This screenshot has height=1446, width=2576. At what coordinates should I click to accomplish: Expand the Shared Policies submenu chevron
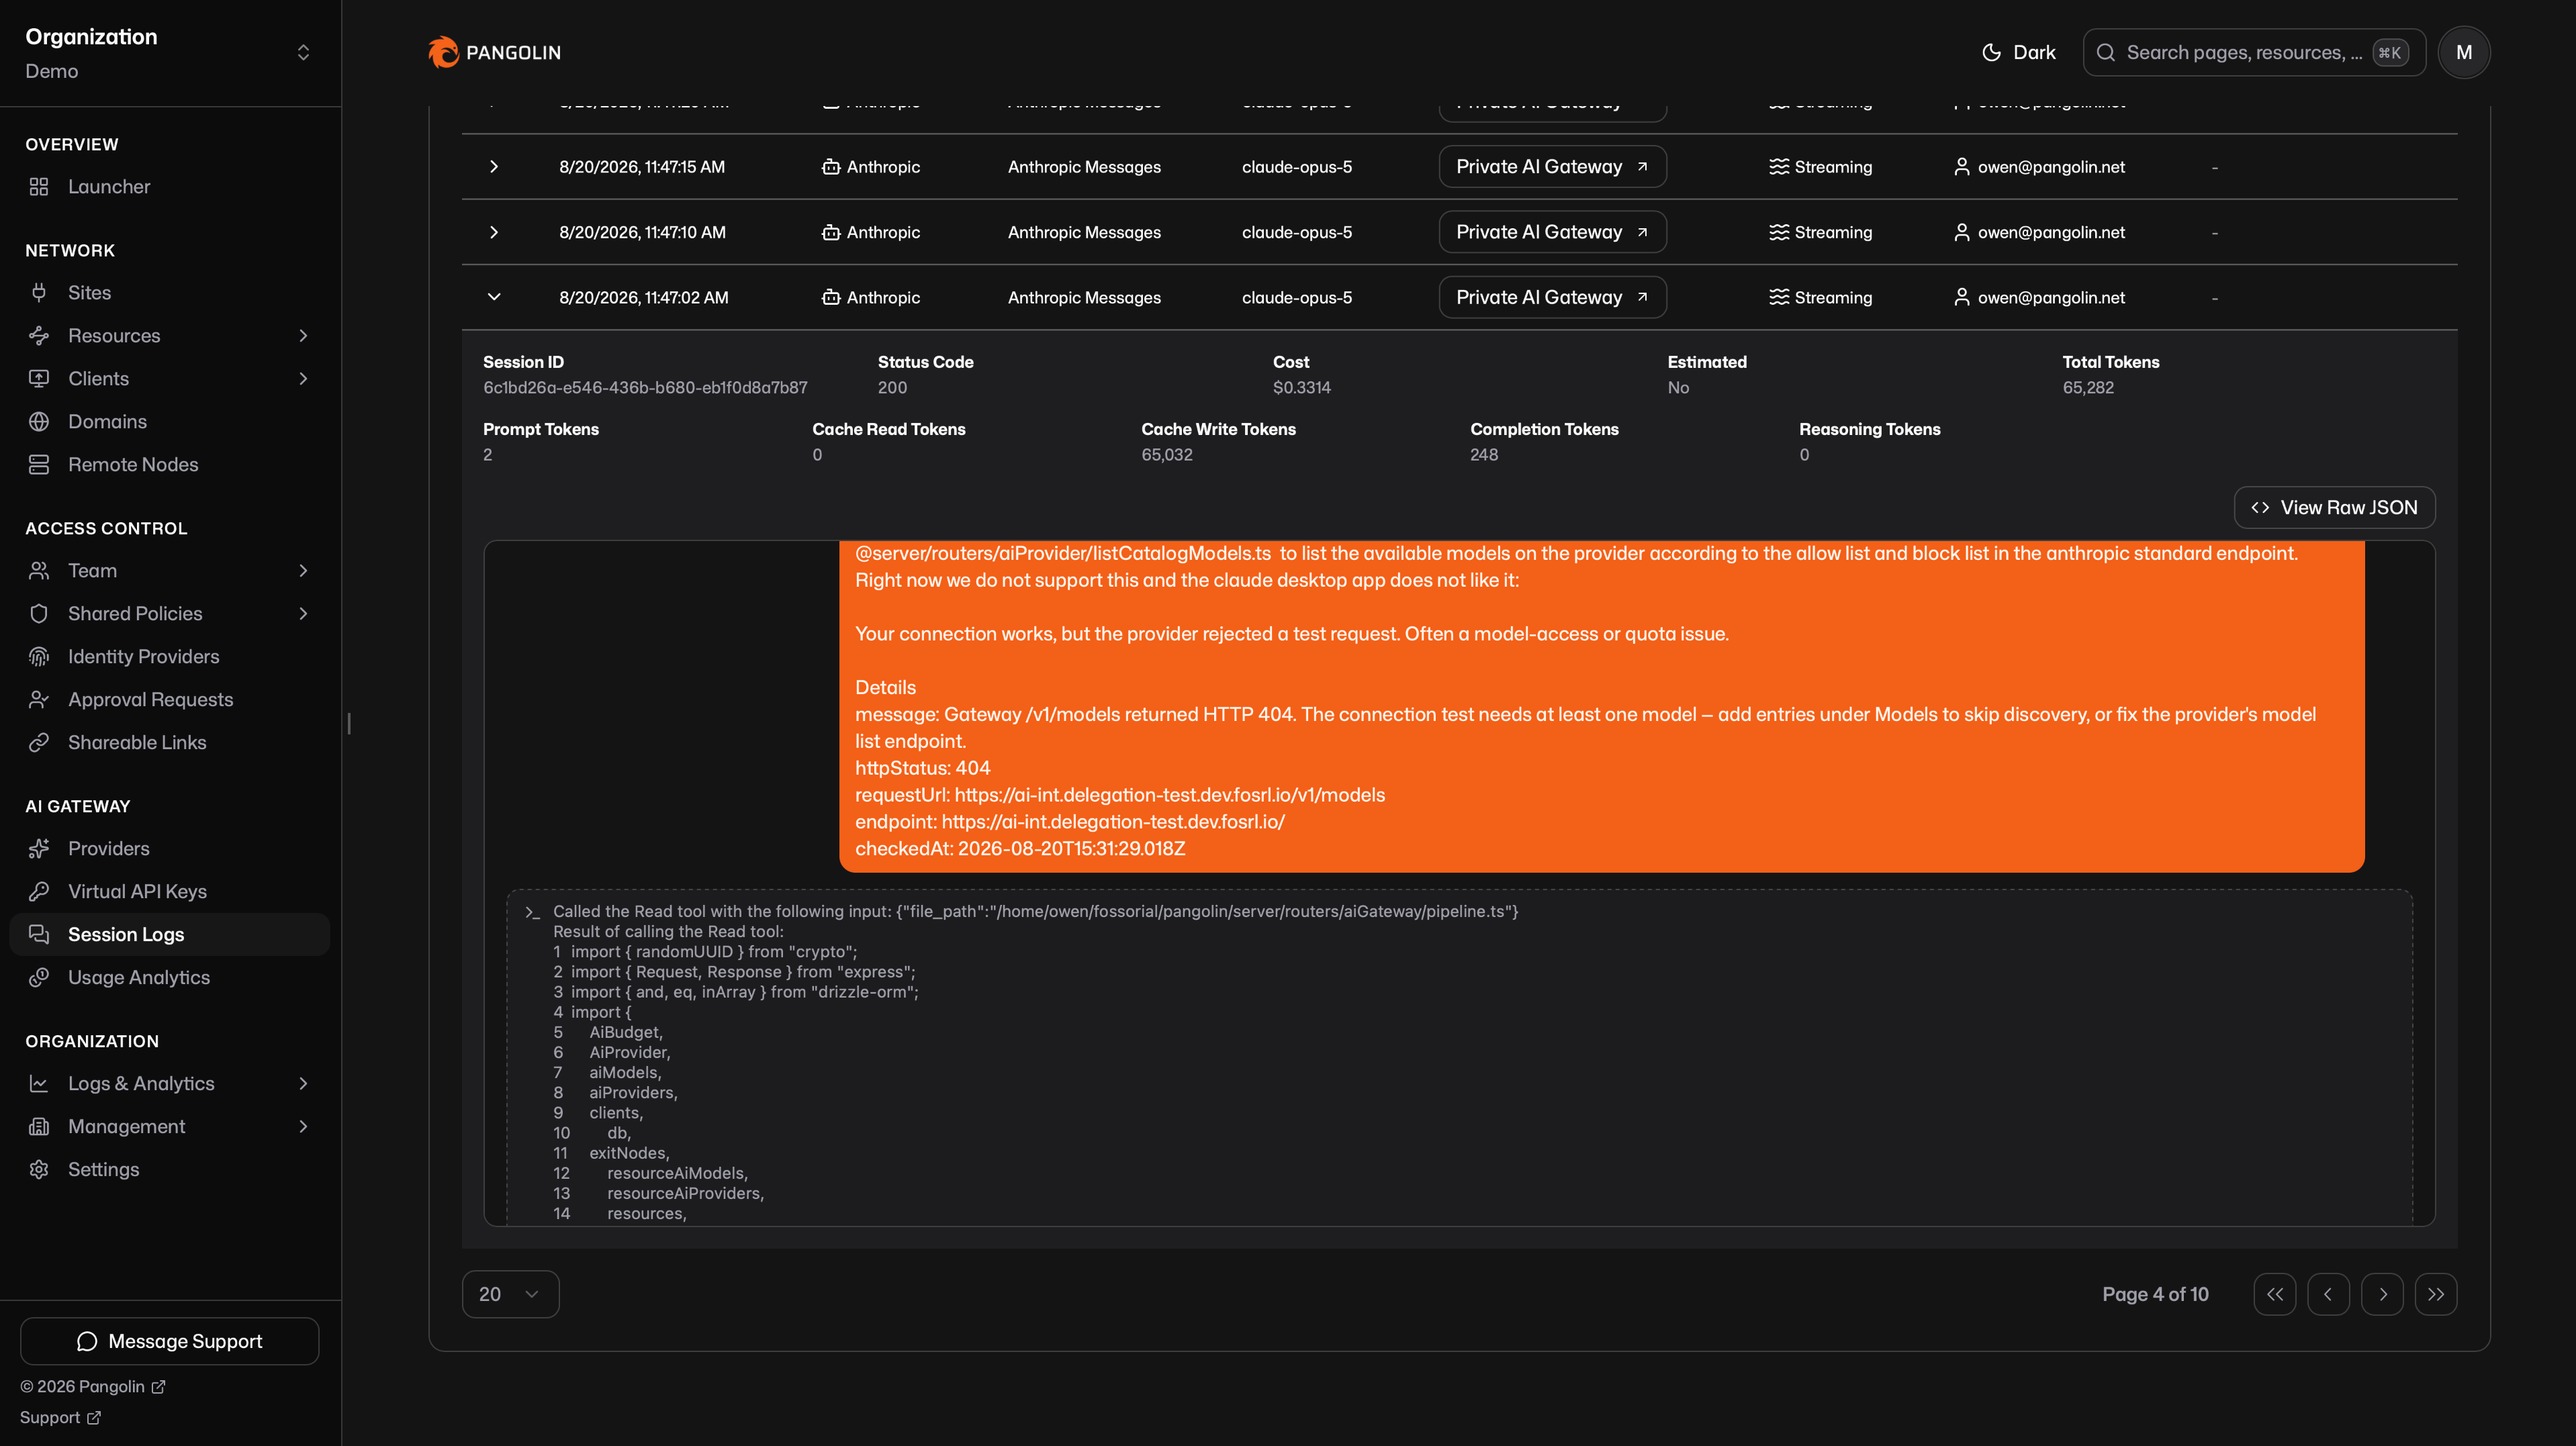click(303, 614)
